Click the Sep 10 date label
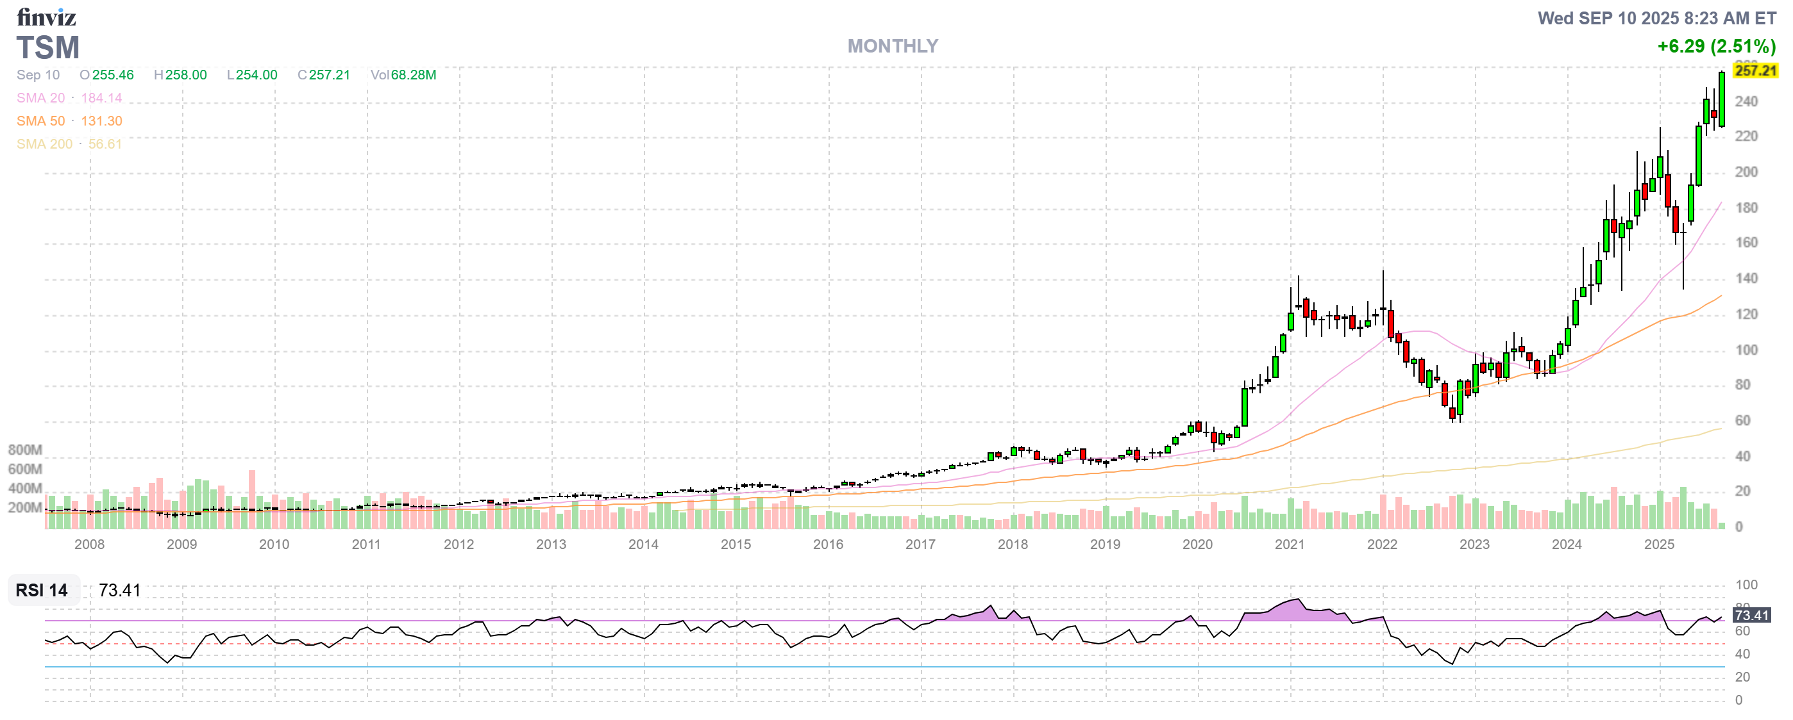The width and height of the screenshot is (1793, 720). (38, 75)
